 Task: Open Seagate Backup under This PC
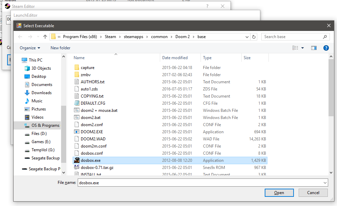(x=42, y=158)
